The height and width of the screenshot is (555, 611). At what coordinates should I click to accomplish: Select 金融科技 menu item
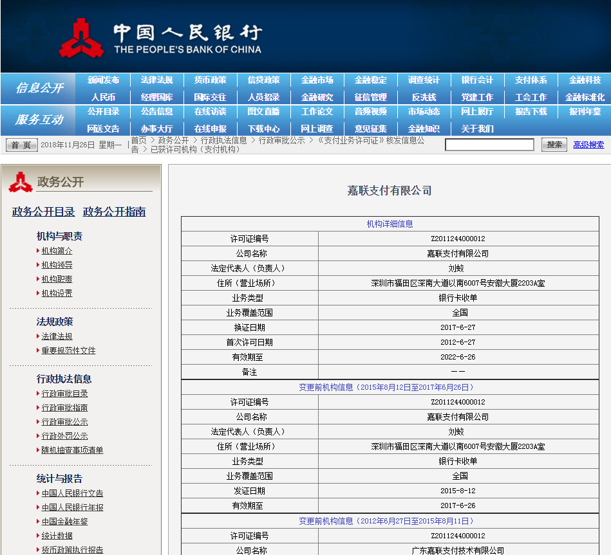coord(585,80)
